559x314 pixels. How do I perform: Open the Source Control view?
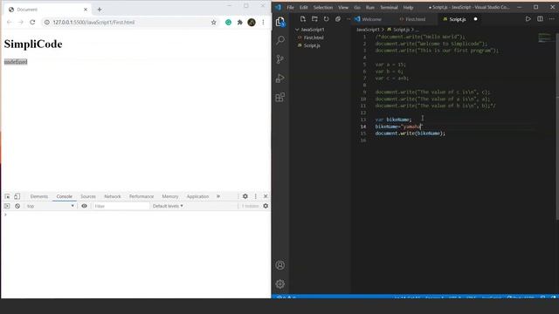[280, 59]
